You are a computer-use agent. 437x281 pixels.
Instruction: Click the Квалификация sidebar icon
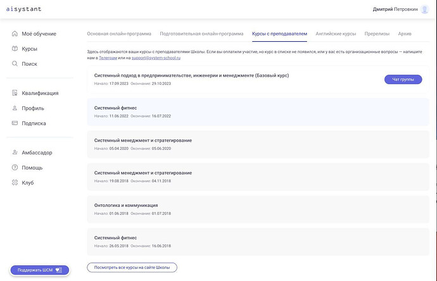tap(15, 93)
